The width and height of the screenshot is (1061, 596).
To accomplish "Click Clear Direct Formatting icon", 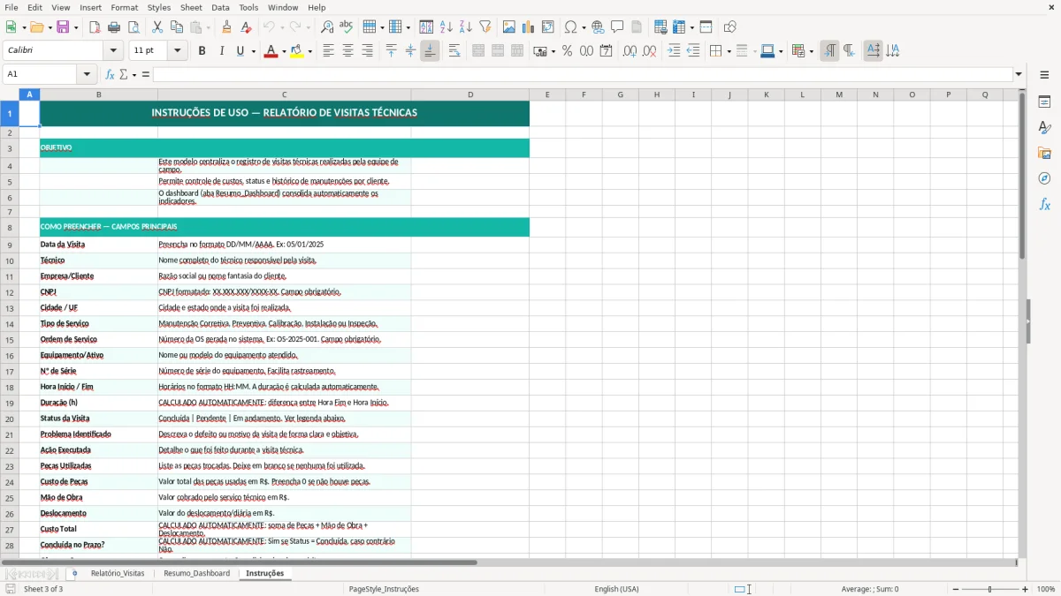I will coord(246,27).
